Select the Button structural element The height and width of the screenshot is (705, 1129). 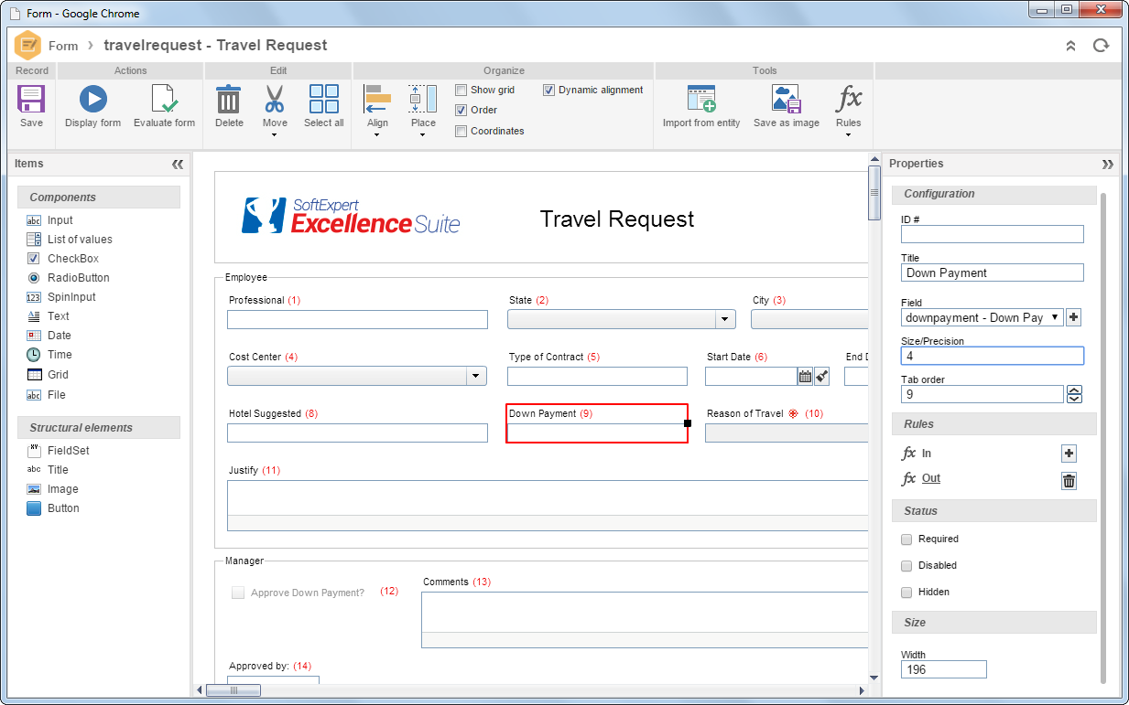(63, 508)
